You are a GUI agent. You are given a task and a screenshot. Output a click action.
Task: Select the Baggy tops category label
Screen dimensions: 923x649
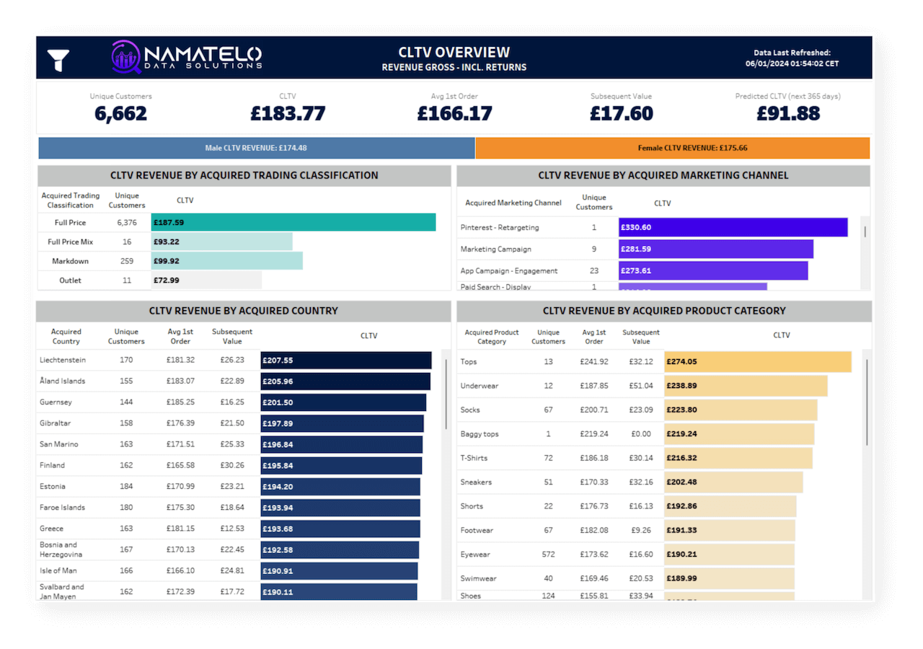[x=480, y=434]
